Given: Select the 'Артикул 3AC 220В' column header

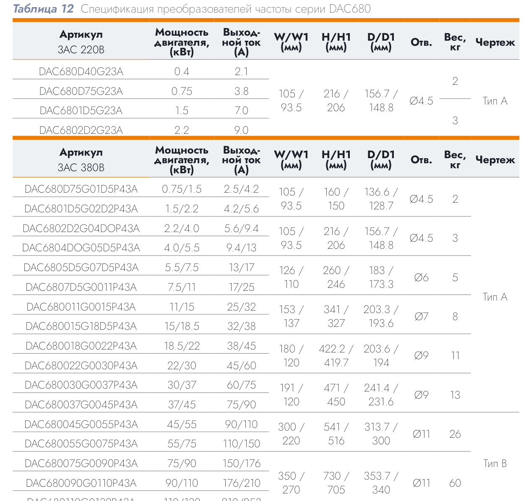Looking at the screenshot, I should [x=81, y=42].
